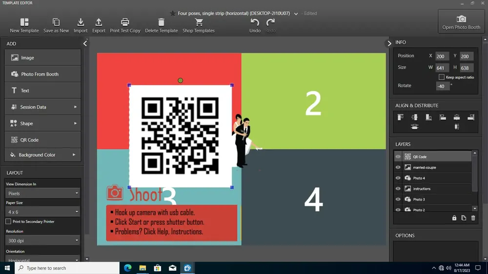Enable Keep aspect ratio checkbox
Viewport: 488px width, 274px height.
441,77
